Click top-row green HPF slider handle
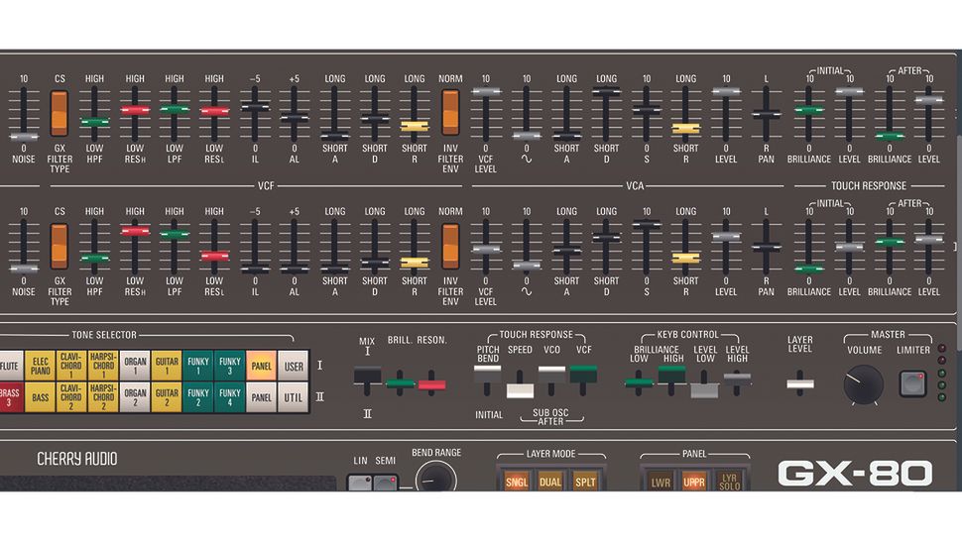The image size is (962, 541). (x=94, y=122)
